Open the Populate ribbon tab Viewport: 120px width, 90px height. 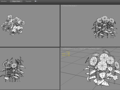pyautogui.click(x=28, y=1)
